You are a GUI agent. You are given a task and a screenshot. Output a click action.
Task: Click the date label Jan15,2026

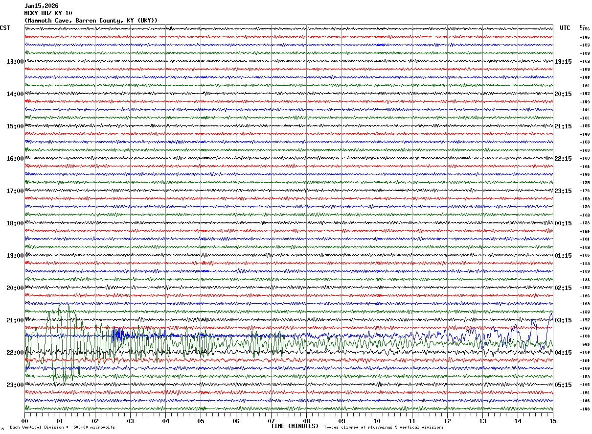pyautogui.click(x=41, y=6)
